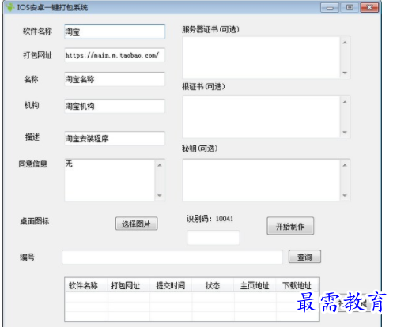Click the 下载地址 column header
The width and height of the screenshot is (393, 327).
pyautogui.click(x=297, y=285)
